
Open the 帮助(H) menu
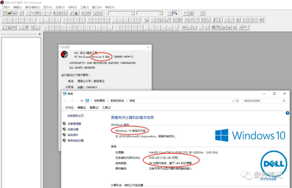click(x=109, y=7)
